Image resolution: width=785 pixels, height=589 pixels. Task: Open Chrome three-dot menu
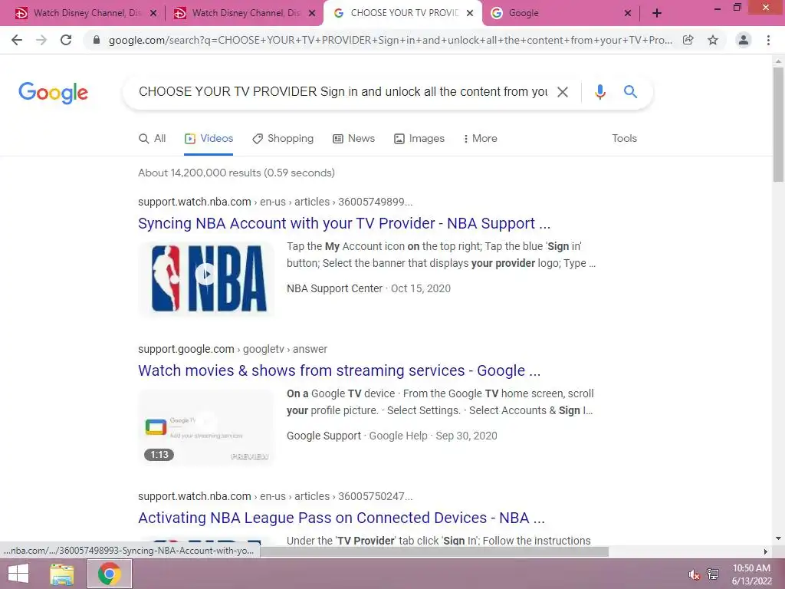click(768, 40)
